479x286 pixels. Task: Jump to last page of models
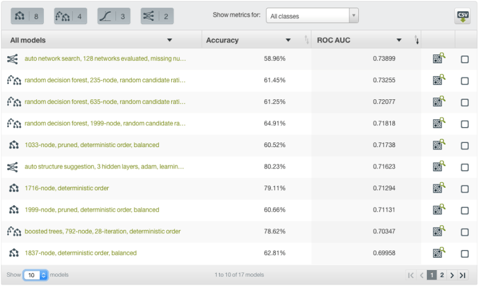pos(462,275)
